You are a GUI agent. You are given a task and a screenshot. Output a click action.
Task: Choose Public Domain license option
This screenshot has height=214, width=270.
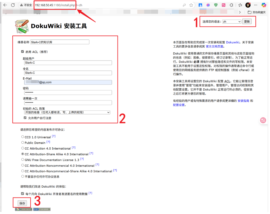pyautogui.click(x=22, y=142)
